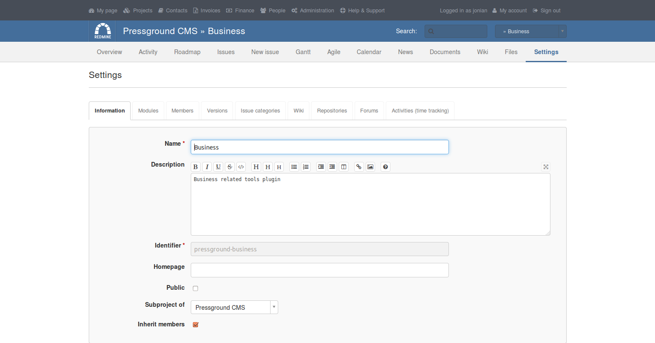
Task: Apply strikethrough formatting to description text
Action: pos(230,167)
